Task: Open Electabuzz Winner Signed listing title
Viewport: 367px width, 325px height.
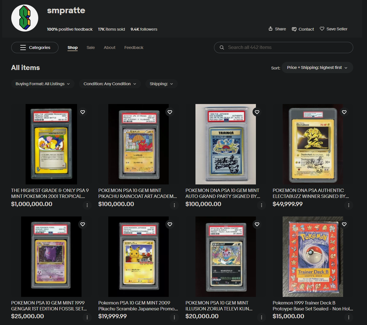Action: [x=311, y=193]
